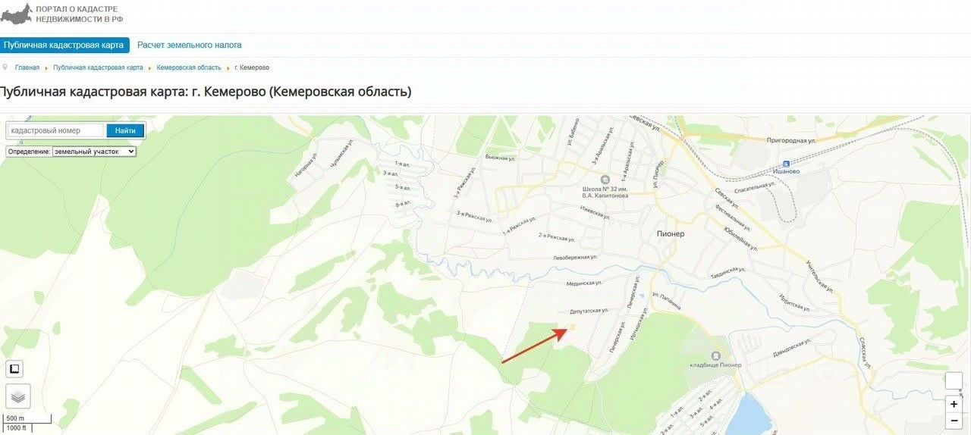Click the Ишаново railway station icon
This screenshot has width=971, height=435.
pos(787,163)
